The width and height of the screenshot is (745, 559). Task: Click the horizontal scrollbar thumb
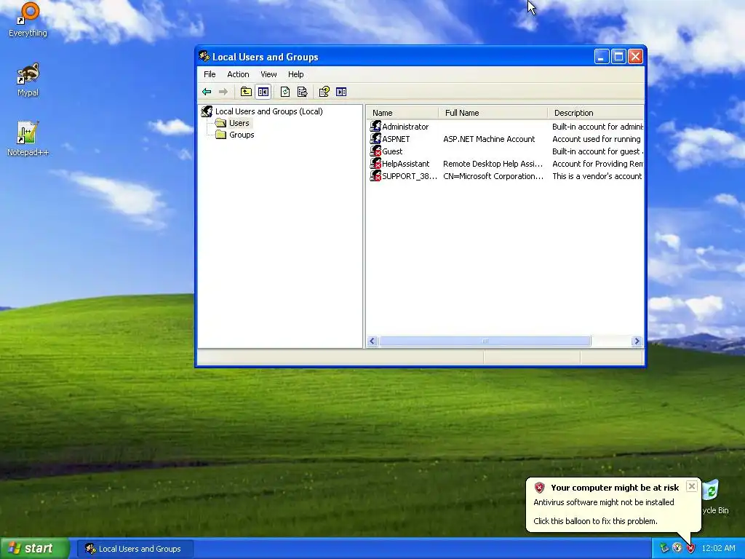[x=485, y=341]
